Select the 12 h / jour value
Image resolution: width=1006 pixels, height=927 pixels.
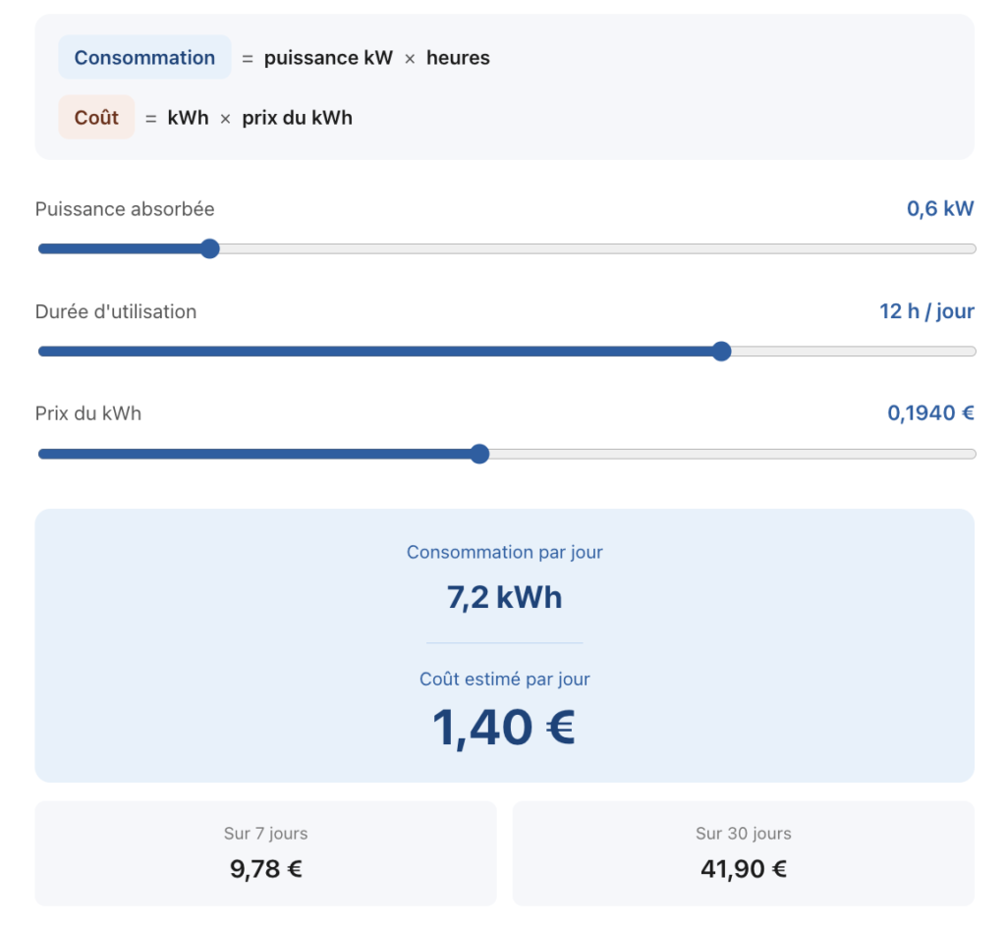(926, 311)
